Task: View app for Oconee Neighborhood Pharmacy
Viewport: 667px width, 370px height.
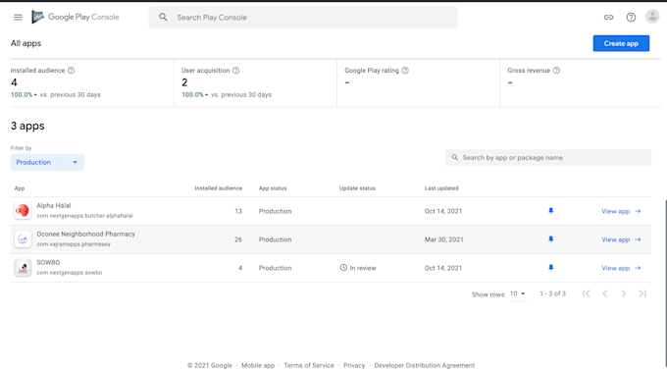Action: tap(621, 239)
